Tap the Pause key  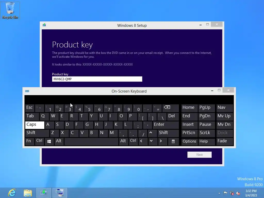click(x=207, y=125)
